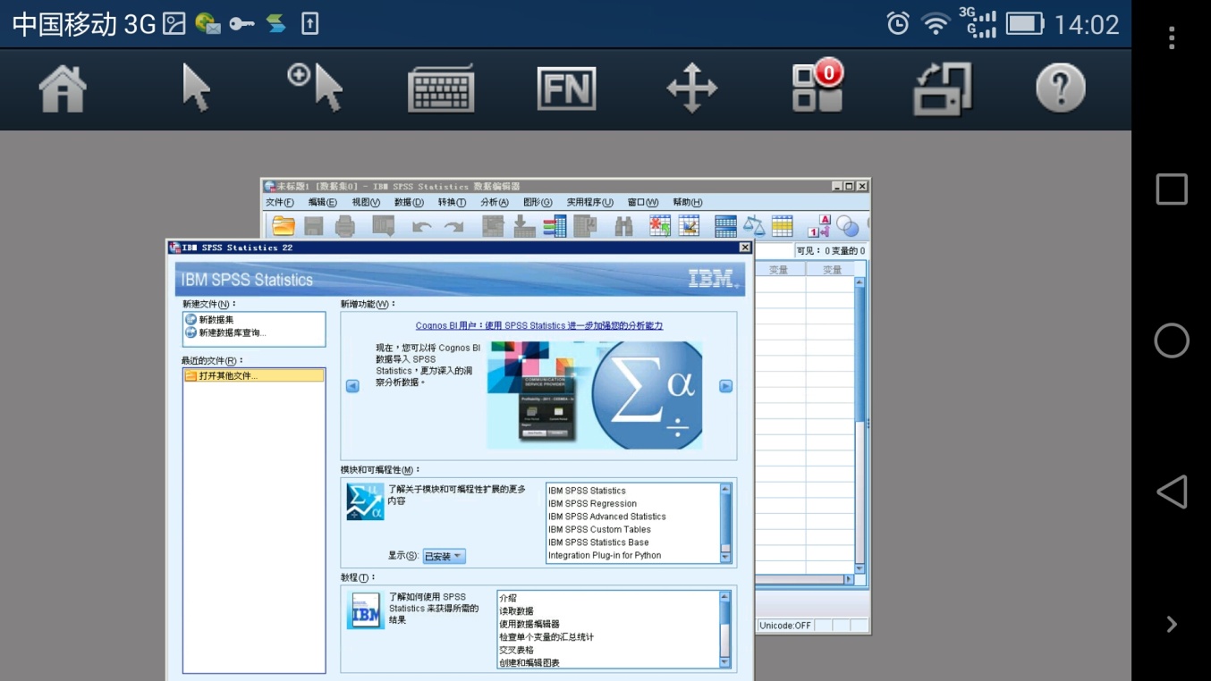Image resolution: width=1211 pixels, height=681 pixels.
Task: Open the 数据(D) menu
Action: pos(409,203)
